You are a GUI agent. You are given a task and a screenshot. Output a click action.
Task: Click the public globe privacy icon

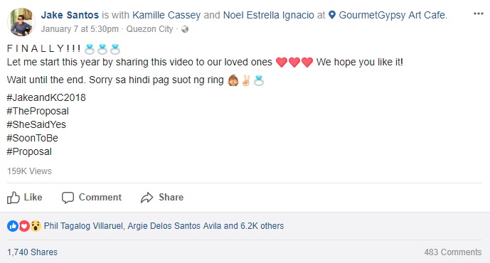[x=185, y=29]
